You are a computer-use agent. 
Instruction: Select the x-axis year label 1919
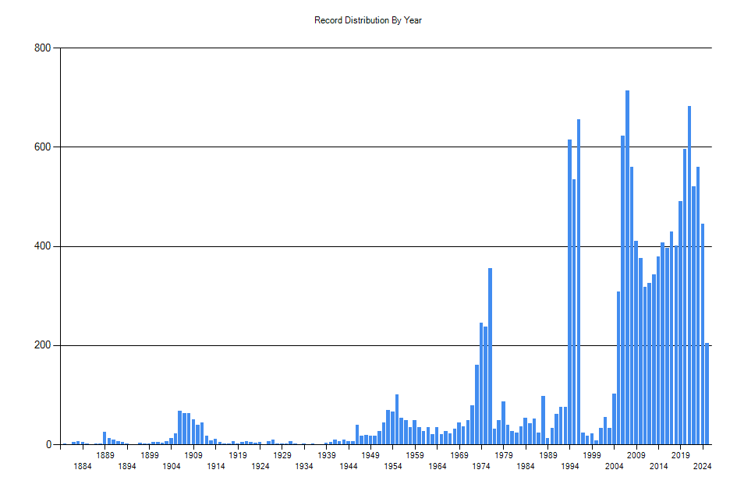tap(238, 455)
